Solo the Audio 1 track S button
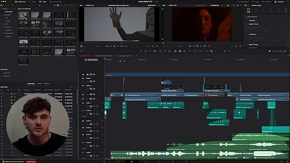290x163 pixels. (x=94, y=106)
